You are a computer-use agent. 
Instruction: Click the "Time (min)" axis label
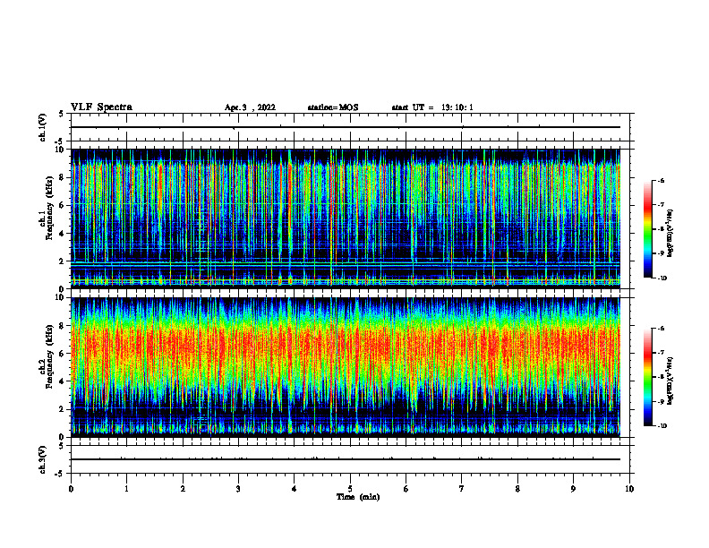point(358,497)
